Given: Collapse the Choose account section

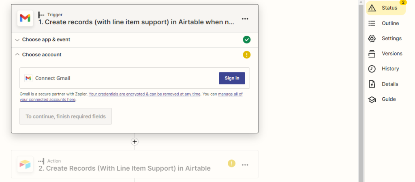Looking at the screenshot, I should coord(135,55).
